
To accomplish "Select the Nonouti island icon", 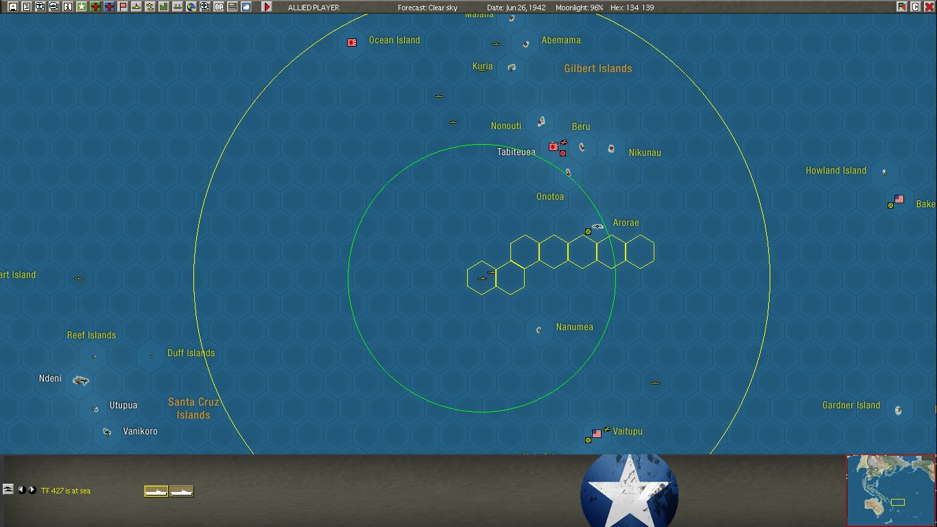I will coord(541,121).
